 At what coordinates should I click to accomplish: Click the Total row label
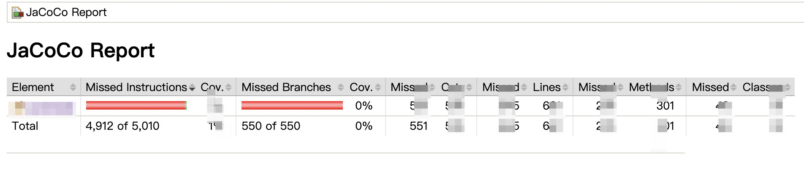click(25, 126)
